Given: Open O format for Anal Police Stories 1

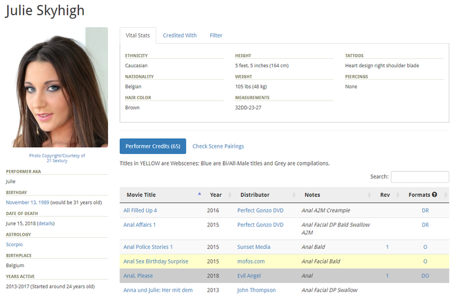Looking at the screenshot, I should (x=425, y=247).
